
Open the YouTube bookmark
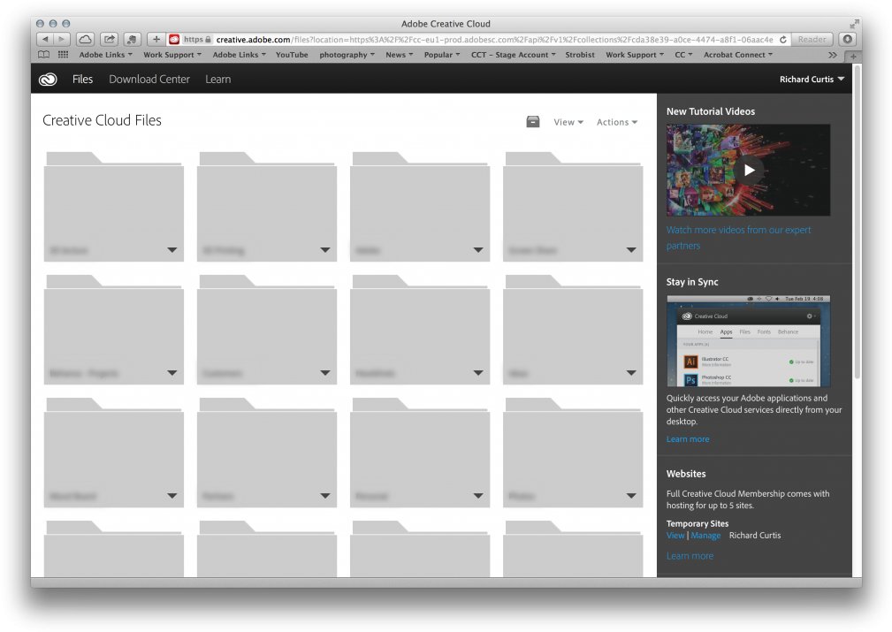(x=292, y=55)
